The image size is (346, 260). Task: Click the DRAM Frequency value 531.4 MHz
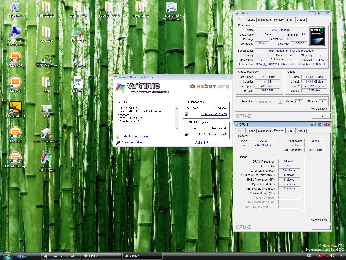click(289, 161)
